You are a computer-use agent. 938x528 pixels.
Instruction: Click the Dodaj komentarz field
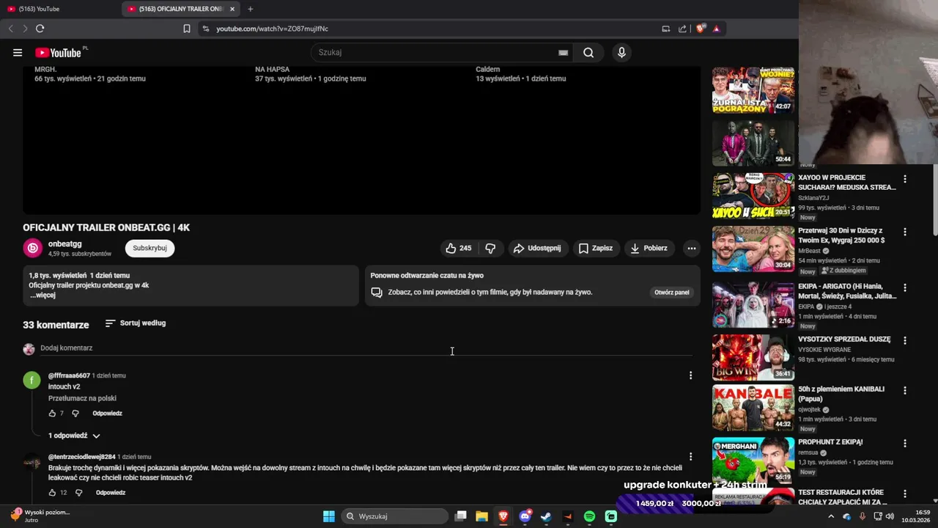366,348
